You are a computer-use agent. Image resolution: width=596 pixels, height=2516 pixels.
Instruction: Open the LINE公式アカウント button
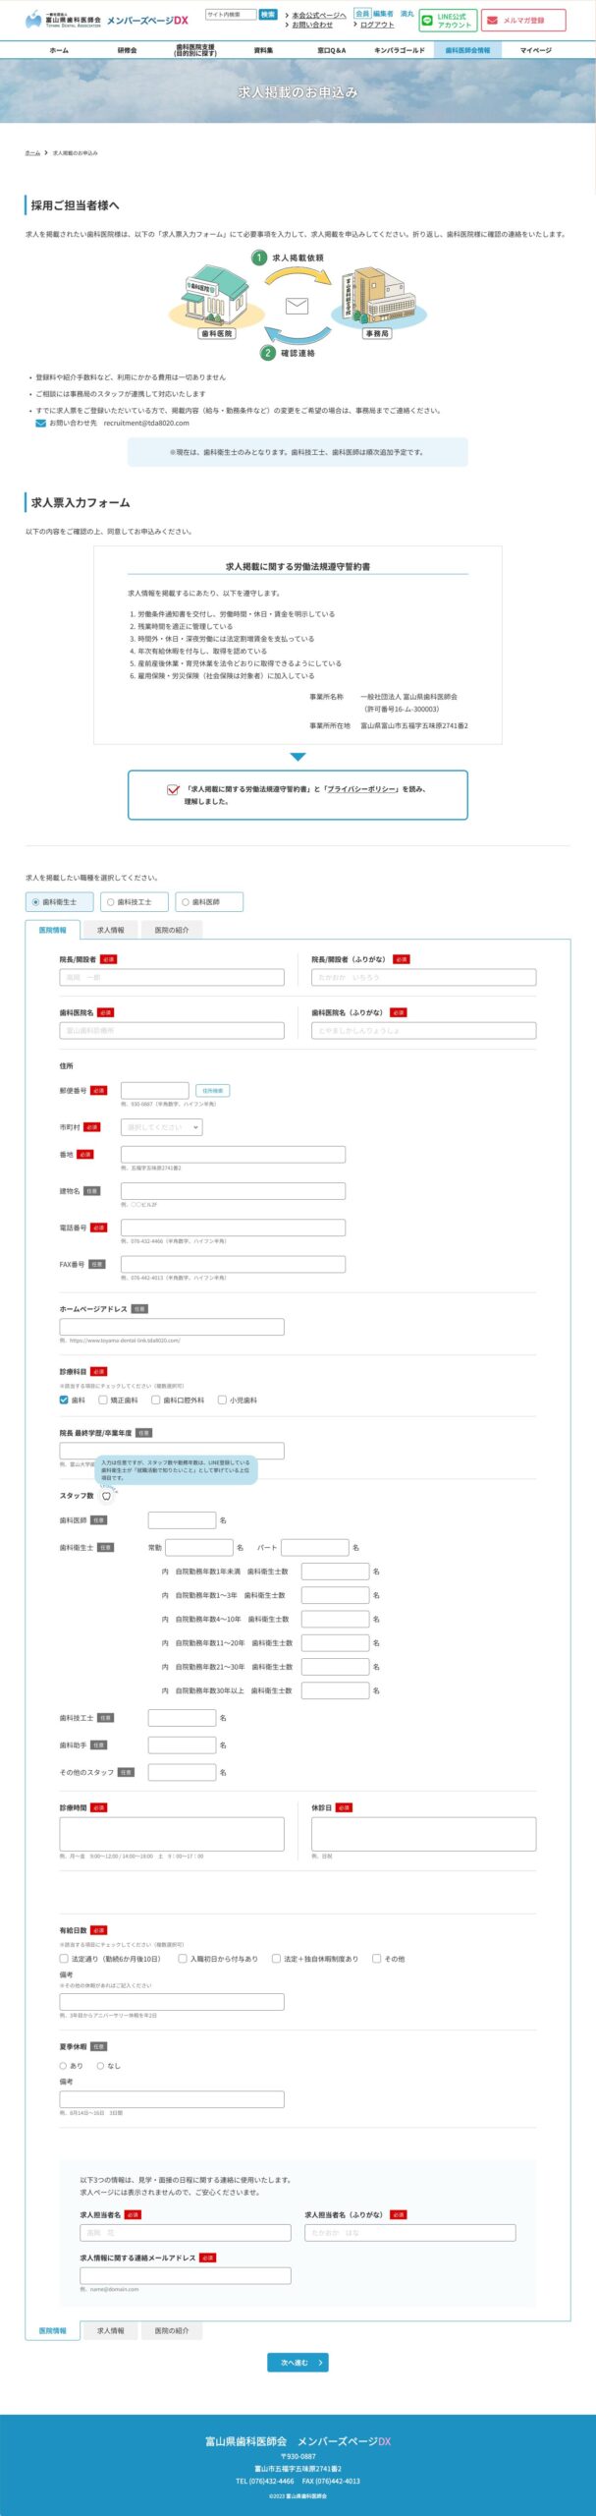pyautogui.click(x=448, y=21)
